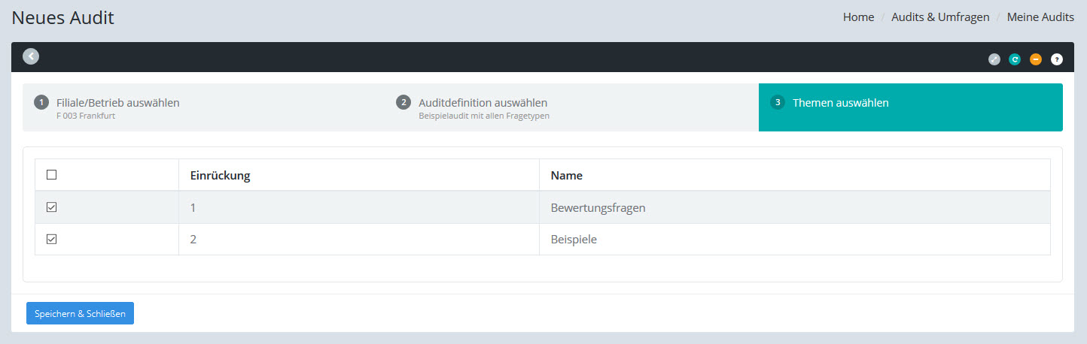This screenshot has height=344, width=1087.
Task: Click the gray fullscreen expand icon
Action: click(994, 59)
